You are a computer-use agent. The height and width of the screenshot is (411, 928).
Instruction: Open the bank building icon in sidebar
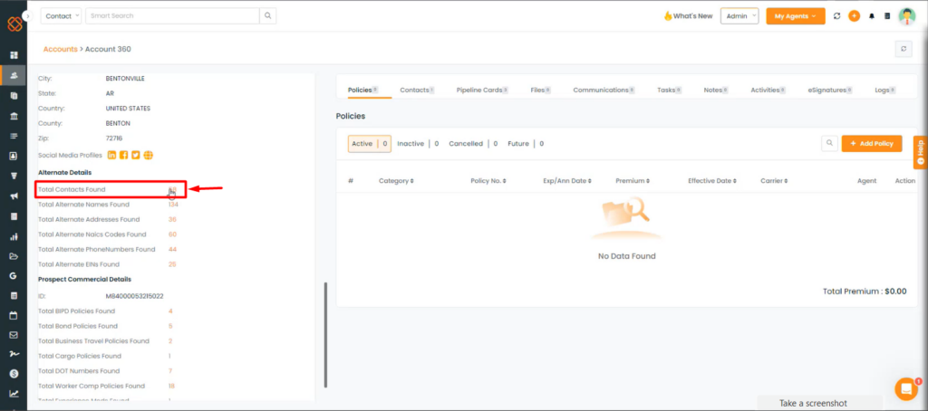(14, 116)
